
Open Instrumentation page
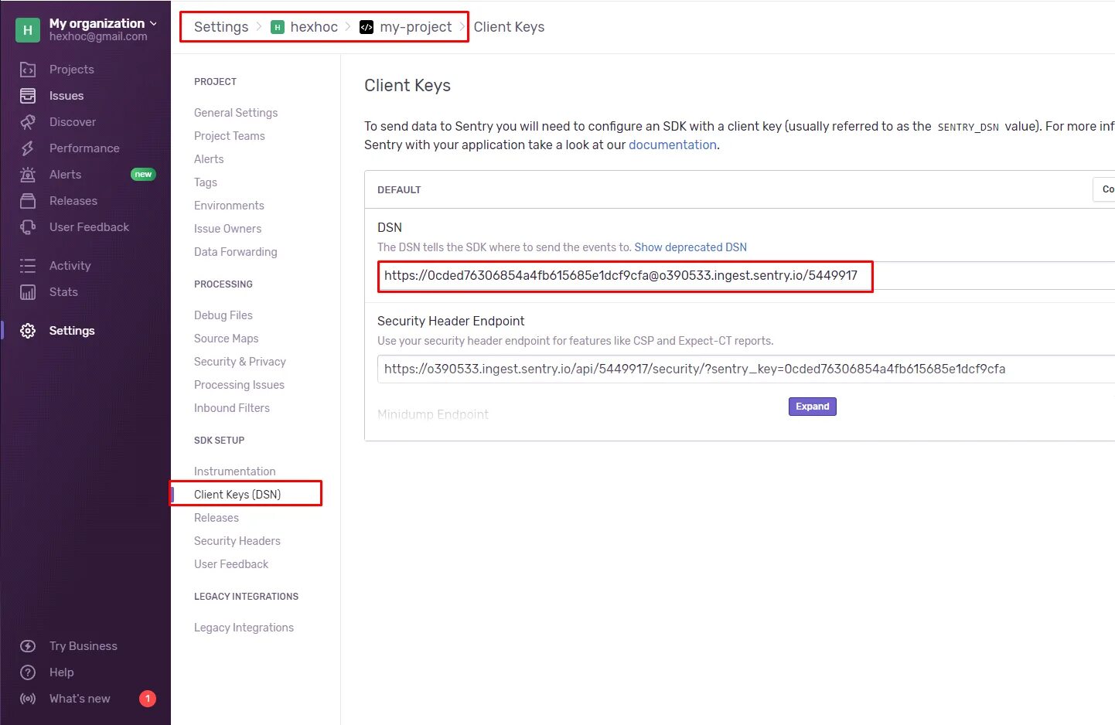click(234, 471)
